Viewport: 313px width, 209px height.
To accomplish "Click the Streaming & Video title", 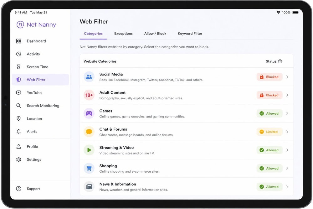I will click(x=116, y=148).
